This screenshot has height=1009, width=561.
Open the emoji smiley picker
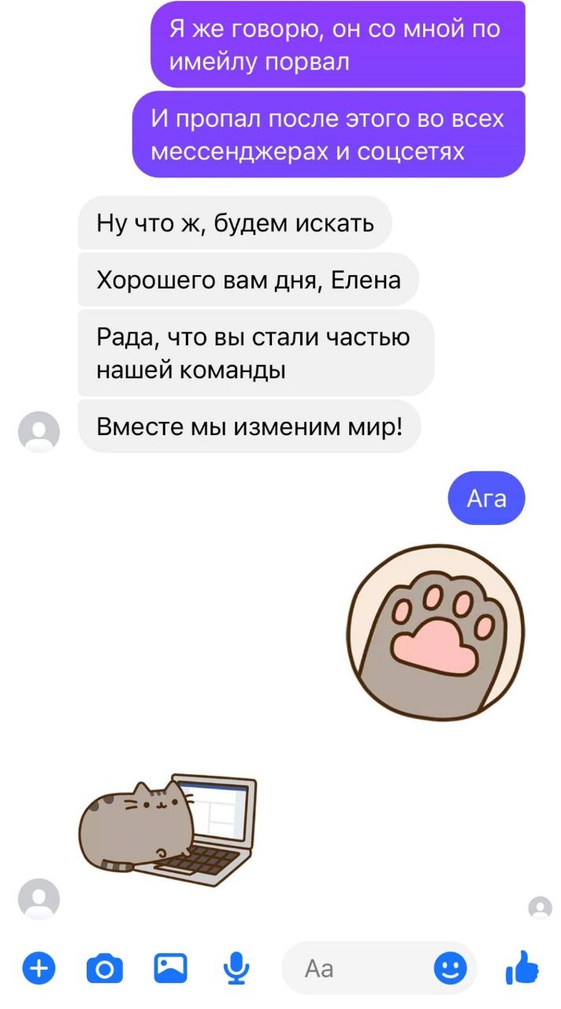(450, 968)
